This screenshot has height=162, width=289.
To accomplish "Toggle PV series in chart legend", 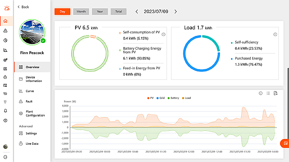I will [150, 98].
